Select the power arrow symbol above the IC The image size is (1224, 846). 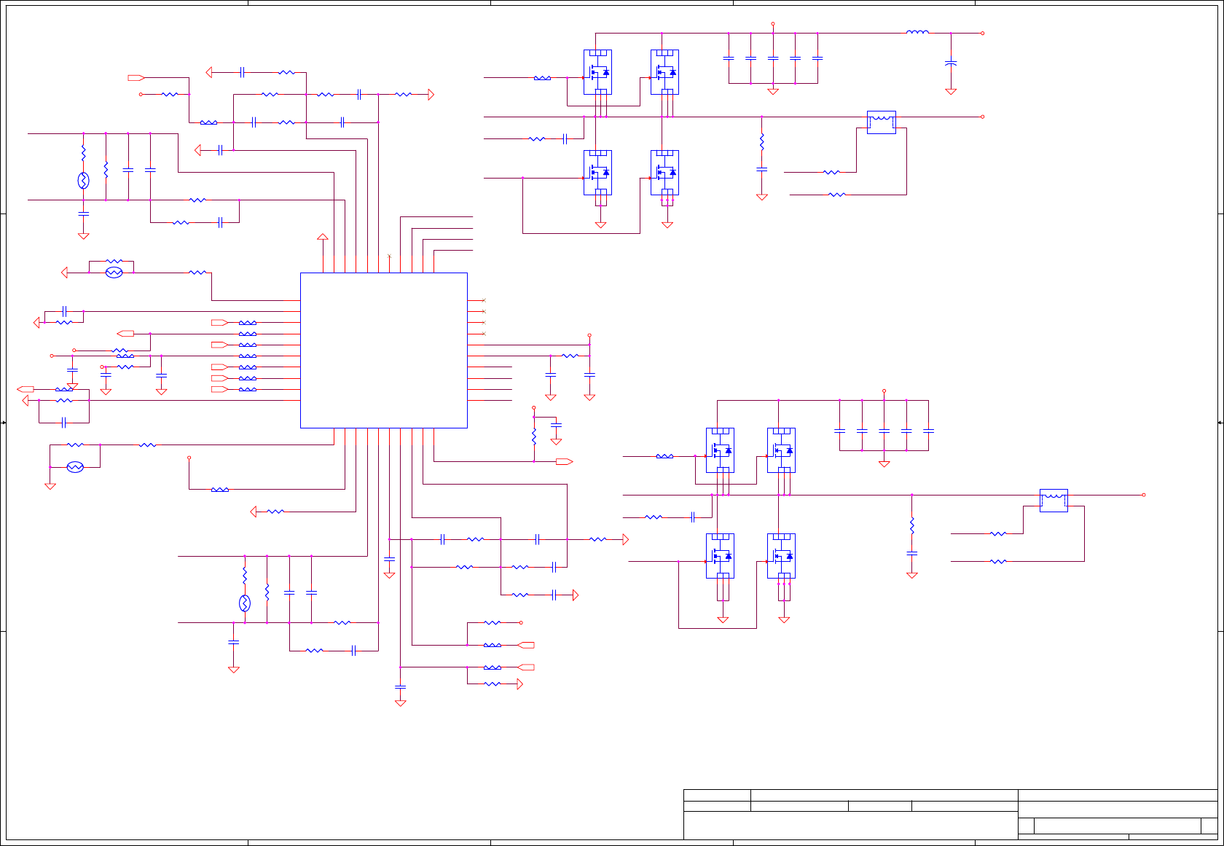coord(323,237)
